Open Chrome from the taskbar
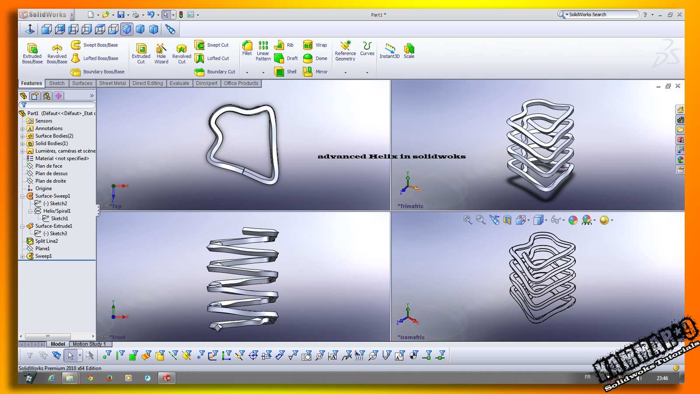This screenshot has width=700, height=394. coord(90,378)
